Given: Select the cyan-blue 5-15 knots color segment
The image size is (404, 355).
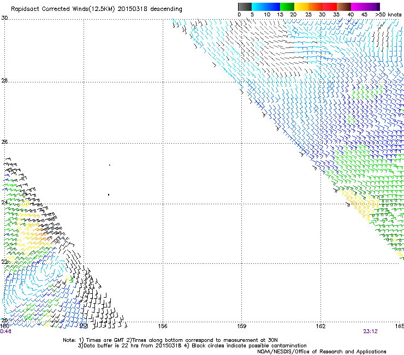Looking at the screenshot, I should pos(266,7).
